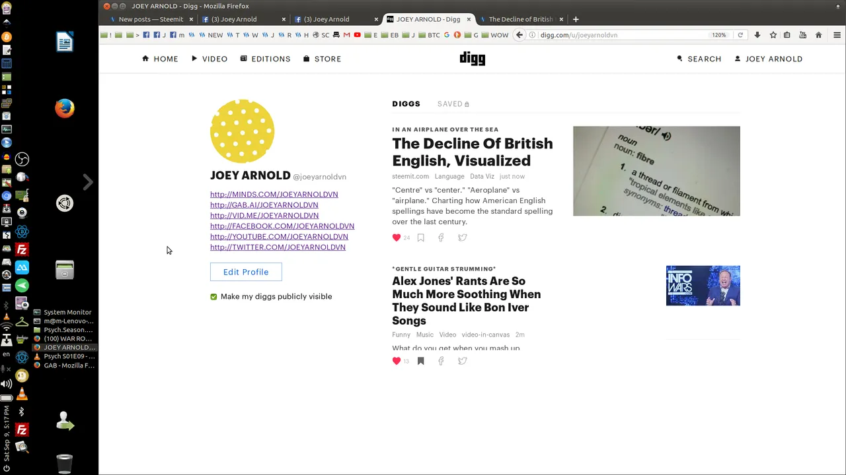Switch to GAB - Mozilla Firefox window
This screenshot has width=846, height=475.
pyautogui.click(x=64, y=365)
